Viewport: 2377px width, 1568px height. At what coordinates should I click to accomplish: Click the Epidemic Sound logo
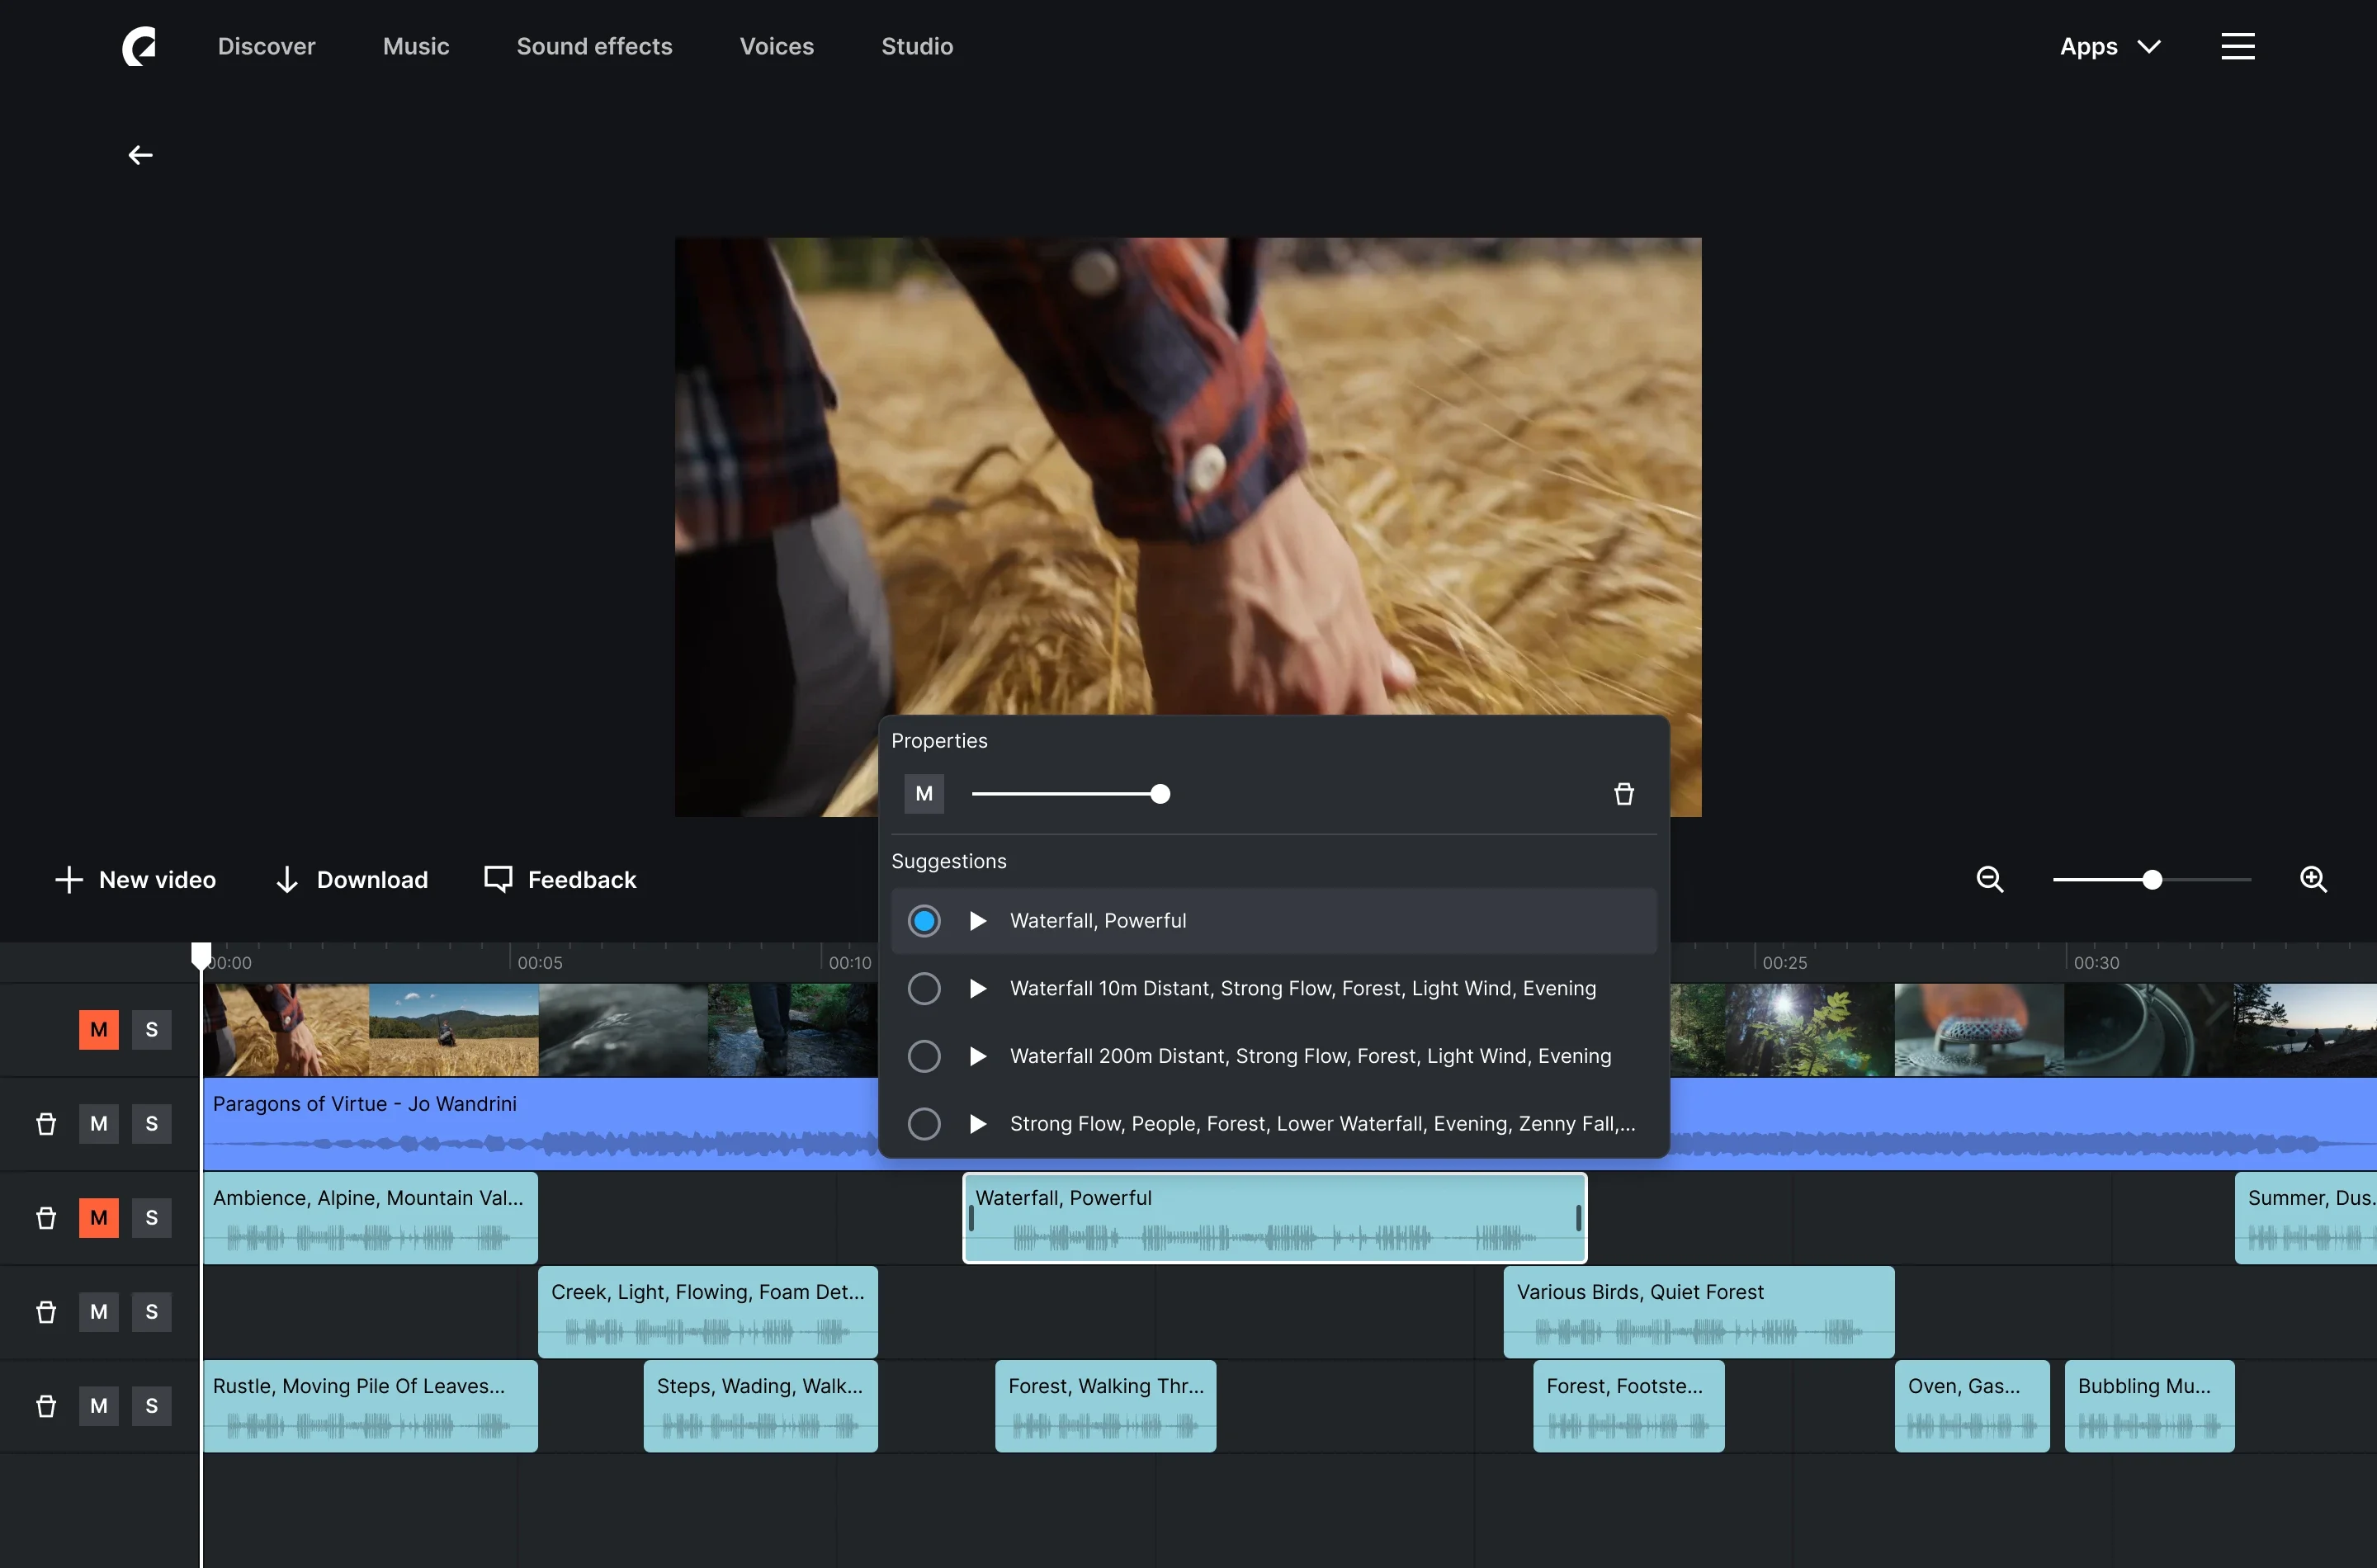138,46
